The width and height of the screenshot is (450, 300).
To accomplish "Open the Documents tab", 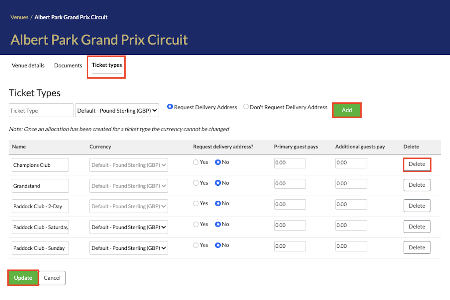I will point(68,65).
